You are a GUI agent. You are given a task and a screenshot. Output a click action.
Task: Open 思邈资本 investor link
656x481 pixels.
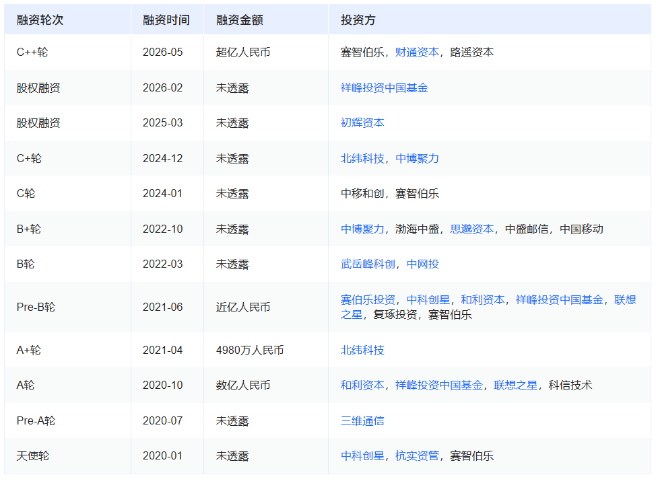coord(472,229)
